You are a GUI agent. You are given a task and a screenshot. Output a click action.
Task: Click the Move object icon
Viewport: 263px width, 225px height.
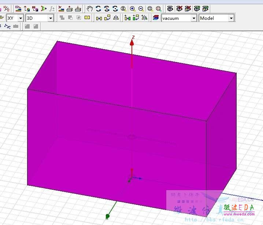point(99,18)
